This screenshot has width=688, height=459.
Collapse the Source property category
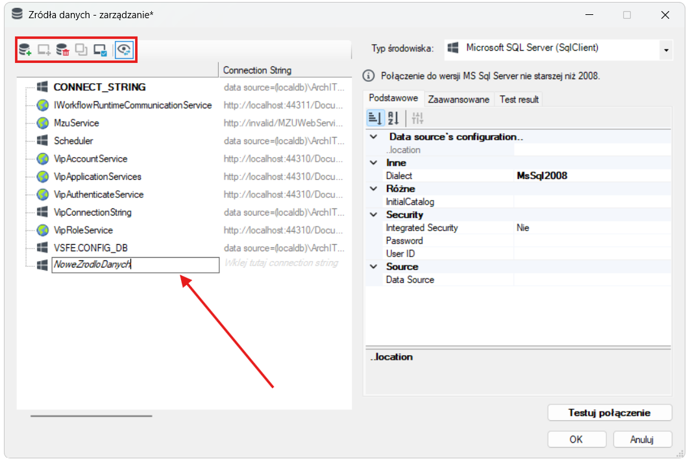(373, 266)
